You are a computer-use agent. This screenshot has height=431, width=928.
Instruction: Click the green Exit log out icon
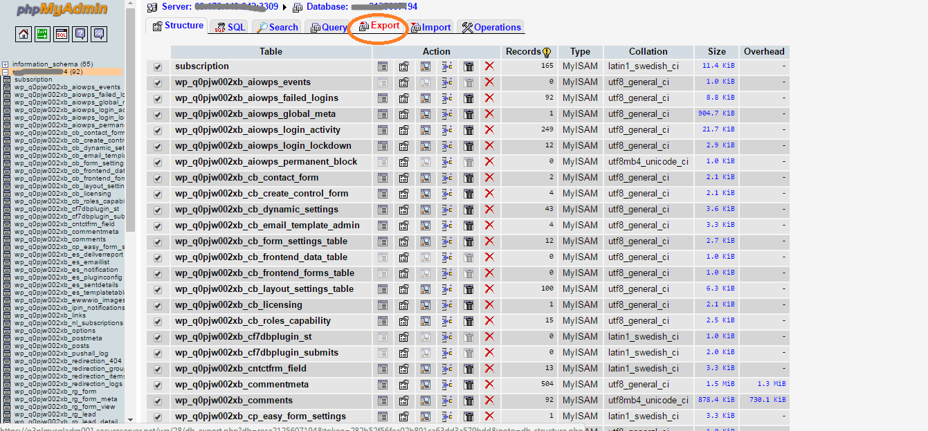(42, 34)
